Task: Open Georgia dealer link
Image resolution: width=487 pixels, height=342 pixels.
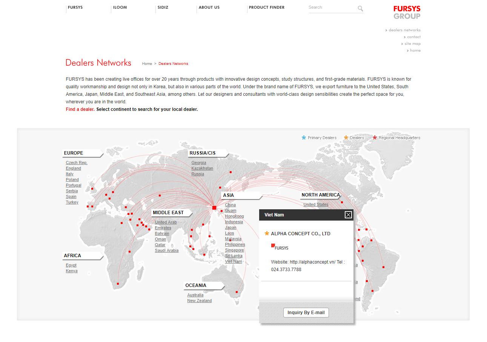Action: tap(199, 163)
